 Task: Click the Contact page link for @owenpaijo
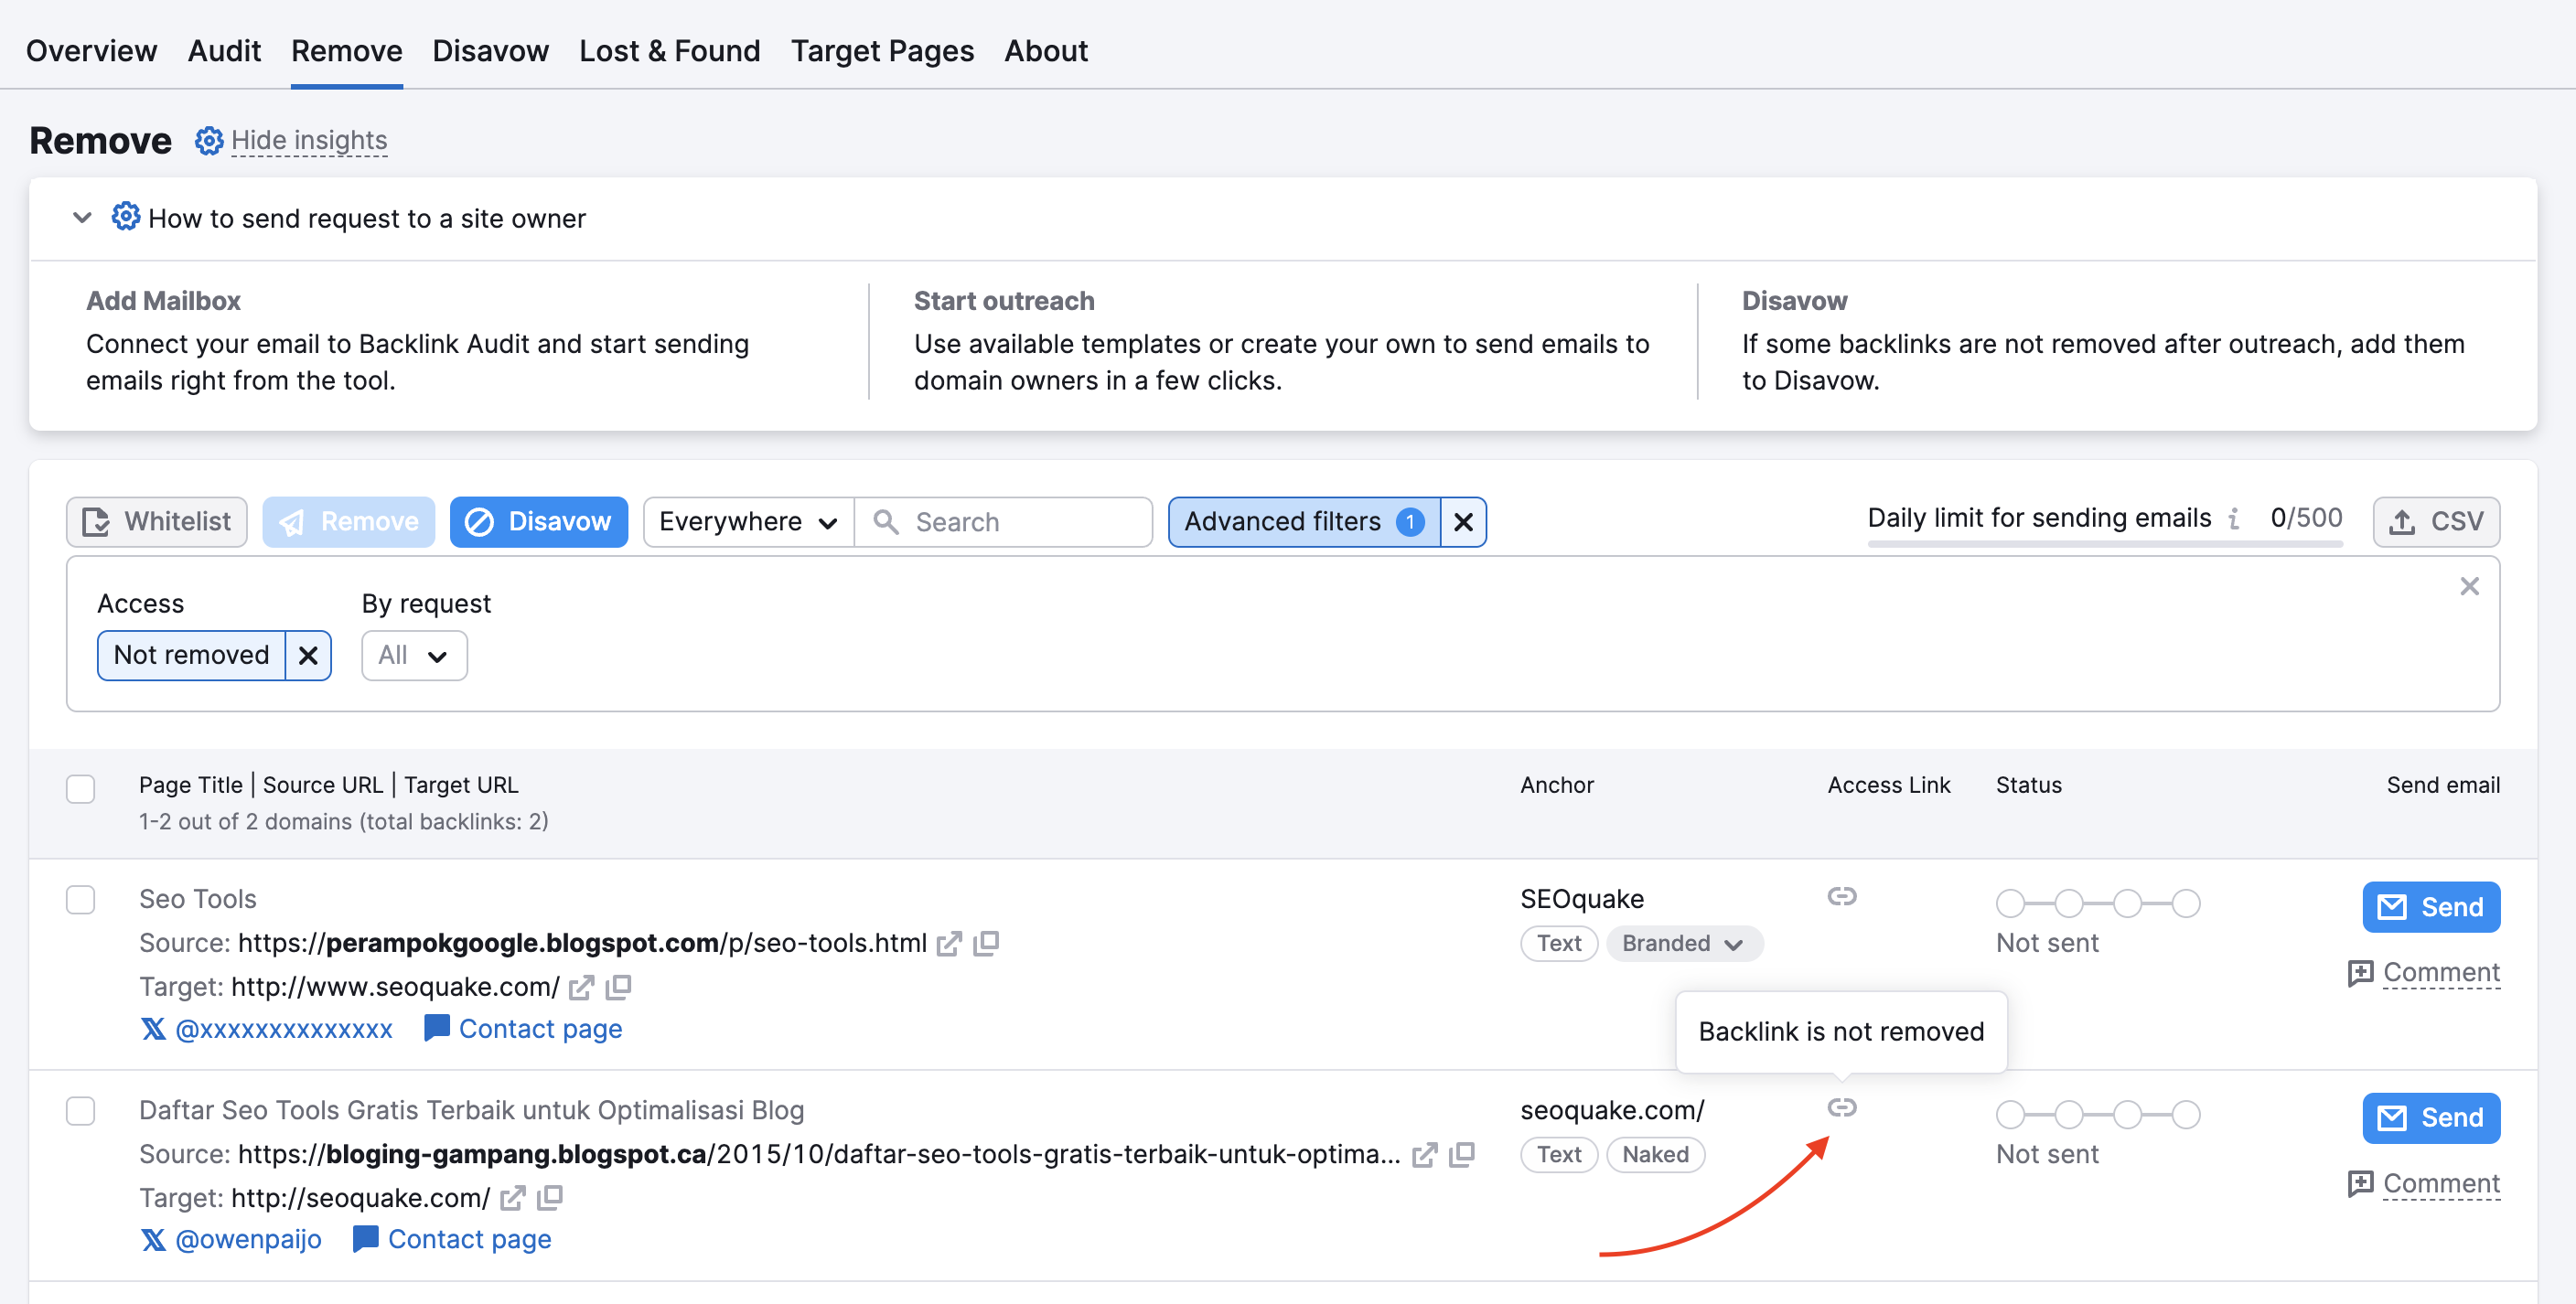tap(469, 1239)
